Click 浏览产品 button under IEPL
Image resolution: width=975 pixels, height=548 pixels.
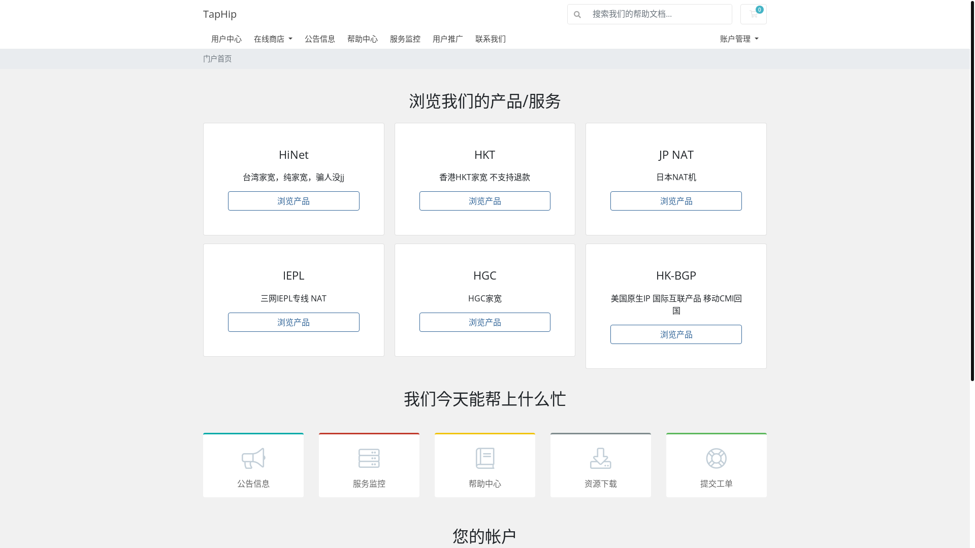pyautogui.click(x=294, y=322)
